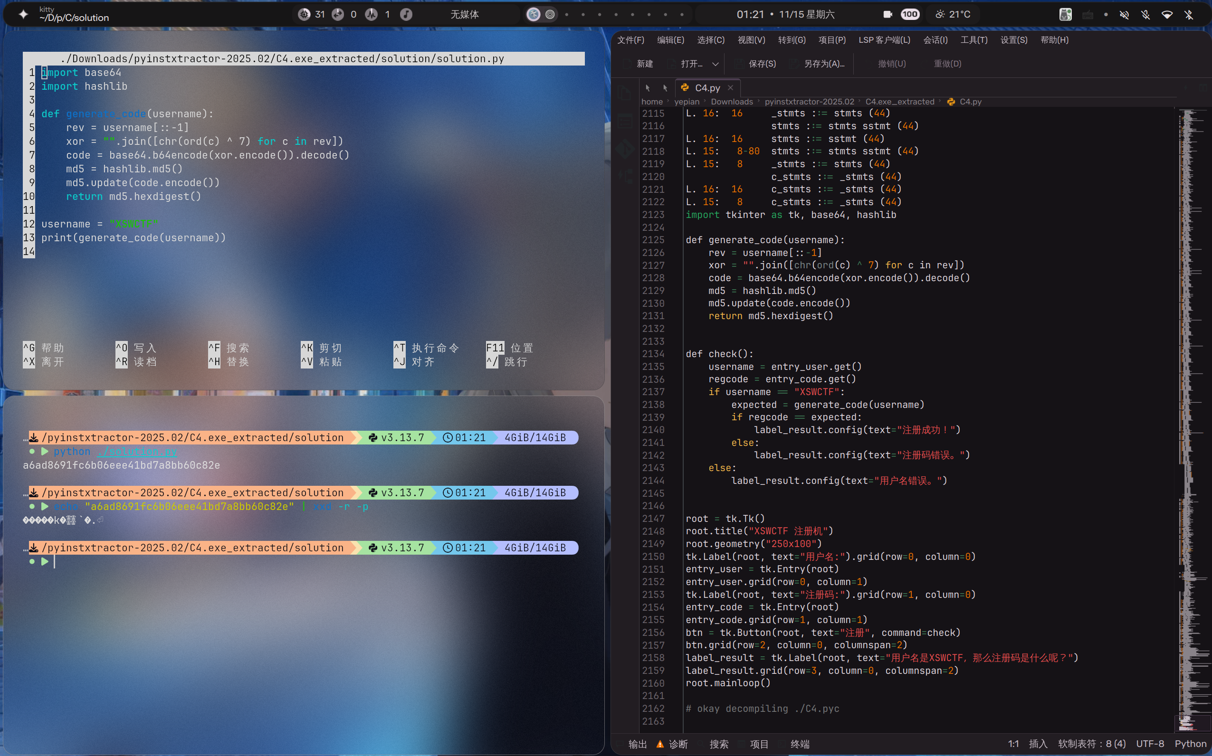The image size is (1212, 756).
Task: Open the Python syntax mode selector
Action: coord(1190,744)
